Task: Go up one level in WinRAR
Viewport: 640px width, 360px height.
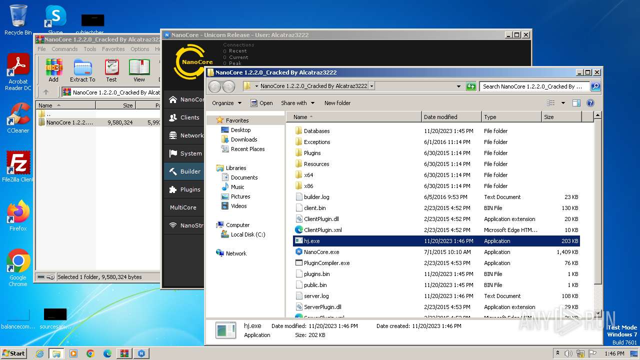Action: pyautogui.click(x=46, y=92)
